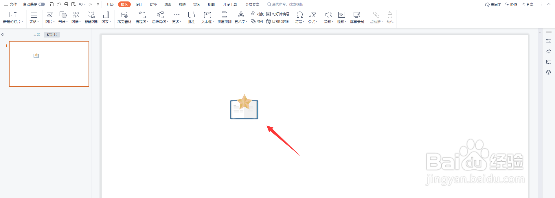Click the print icon in quick toolbar
Image resolution: width=555 pixels, height=198 pixels.
coord(66,4)
